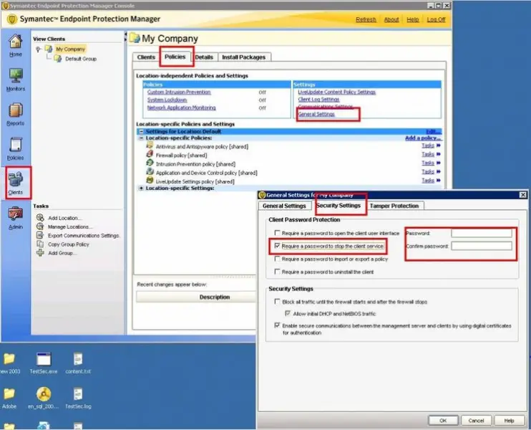Click the Copy Group Policy icon
Viewport: 531px width, 430px height.
coord(40,244)
